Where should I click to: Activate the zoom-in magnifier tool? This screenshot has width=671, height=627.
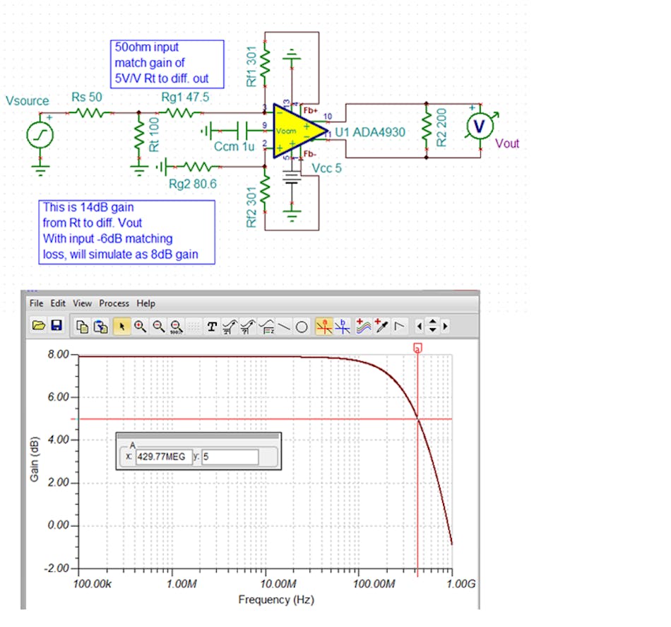pyautogui.click(x=139, y=326)
